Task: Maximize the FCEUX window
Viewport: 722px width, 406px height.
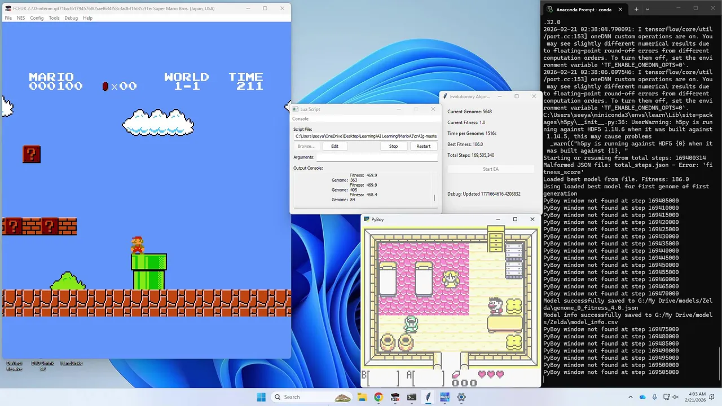Action: click(265, 8)
